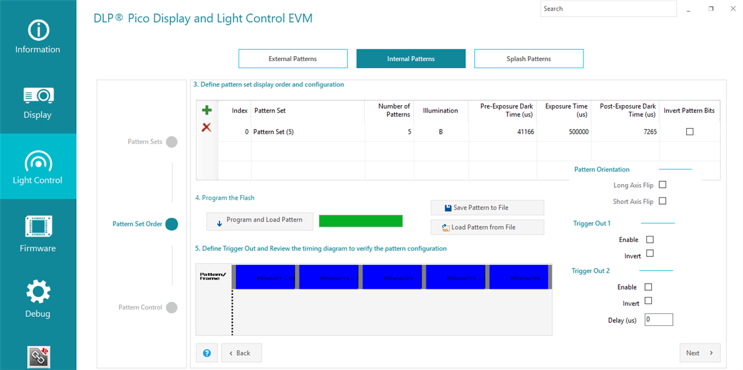Image resolution: width=743 pixels, height=370 pixels.
Task: Click Save Pattern to File
Action: (487, 208)
